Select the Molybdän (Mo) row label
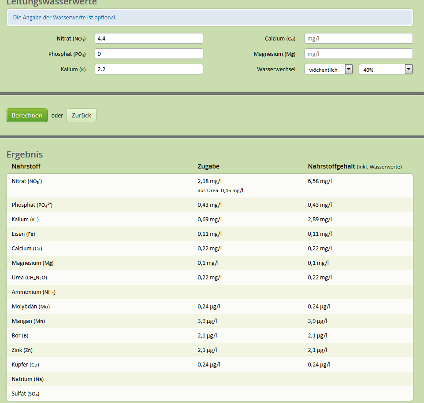The width and height of the screenshot is (424, 403). click(x=30, y=307)
